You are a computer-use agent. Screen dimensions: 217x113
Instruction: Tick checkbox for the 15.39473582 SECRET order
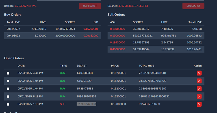pyautogui.click(x=8, y=89)
